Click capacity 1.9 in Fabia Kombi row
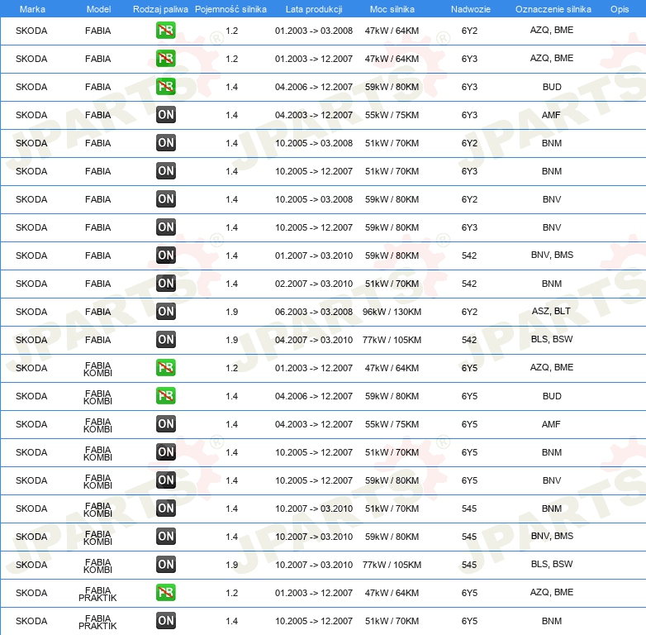This screenshot has width=646, height=635. [231, 565]
